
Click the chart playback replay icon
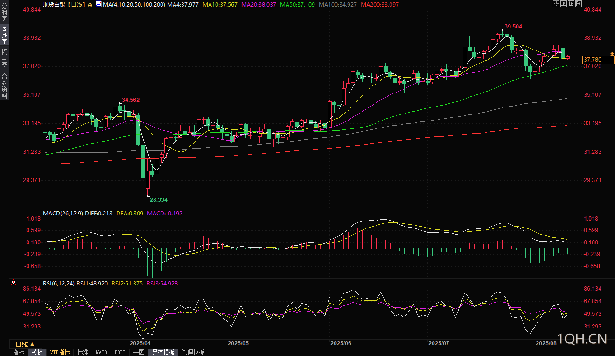(x=571, y=4)
